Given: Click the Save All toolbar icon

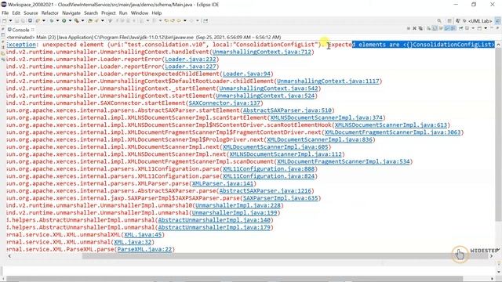Looking at the screenshot, I should pyautogui.click(x=23, y=21).
